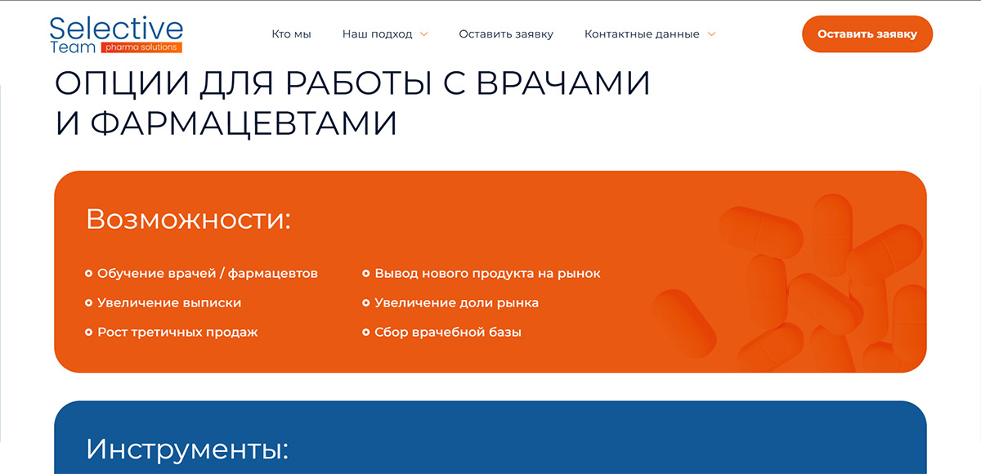Click the bullet before "Вывод нового продукта"

[365, 274]
